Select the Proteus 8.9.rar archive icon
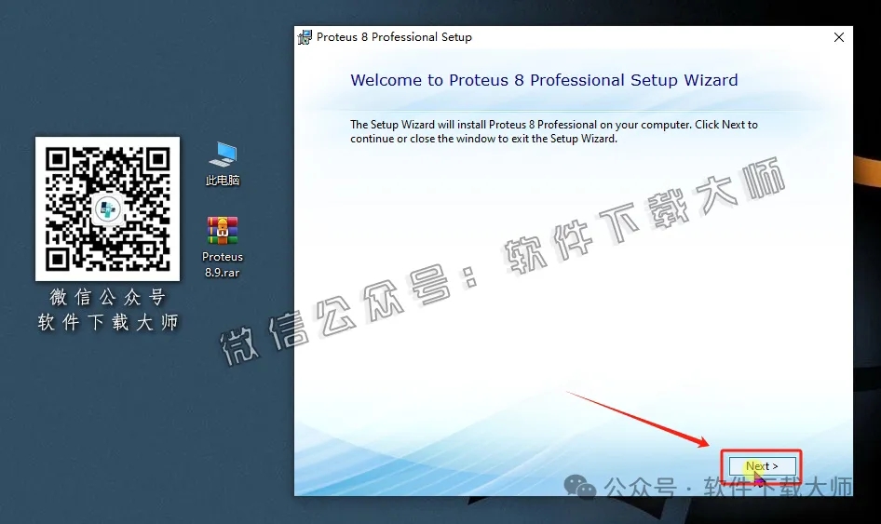881x524 pixels. coord(223,230)
